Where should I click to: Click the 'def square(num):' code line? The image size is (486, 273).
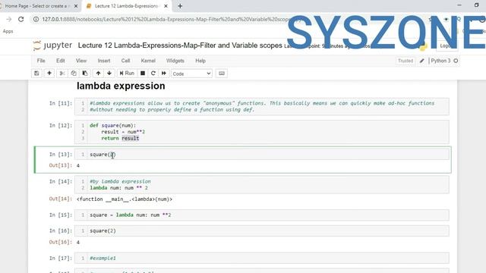pos(113,125)
